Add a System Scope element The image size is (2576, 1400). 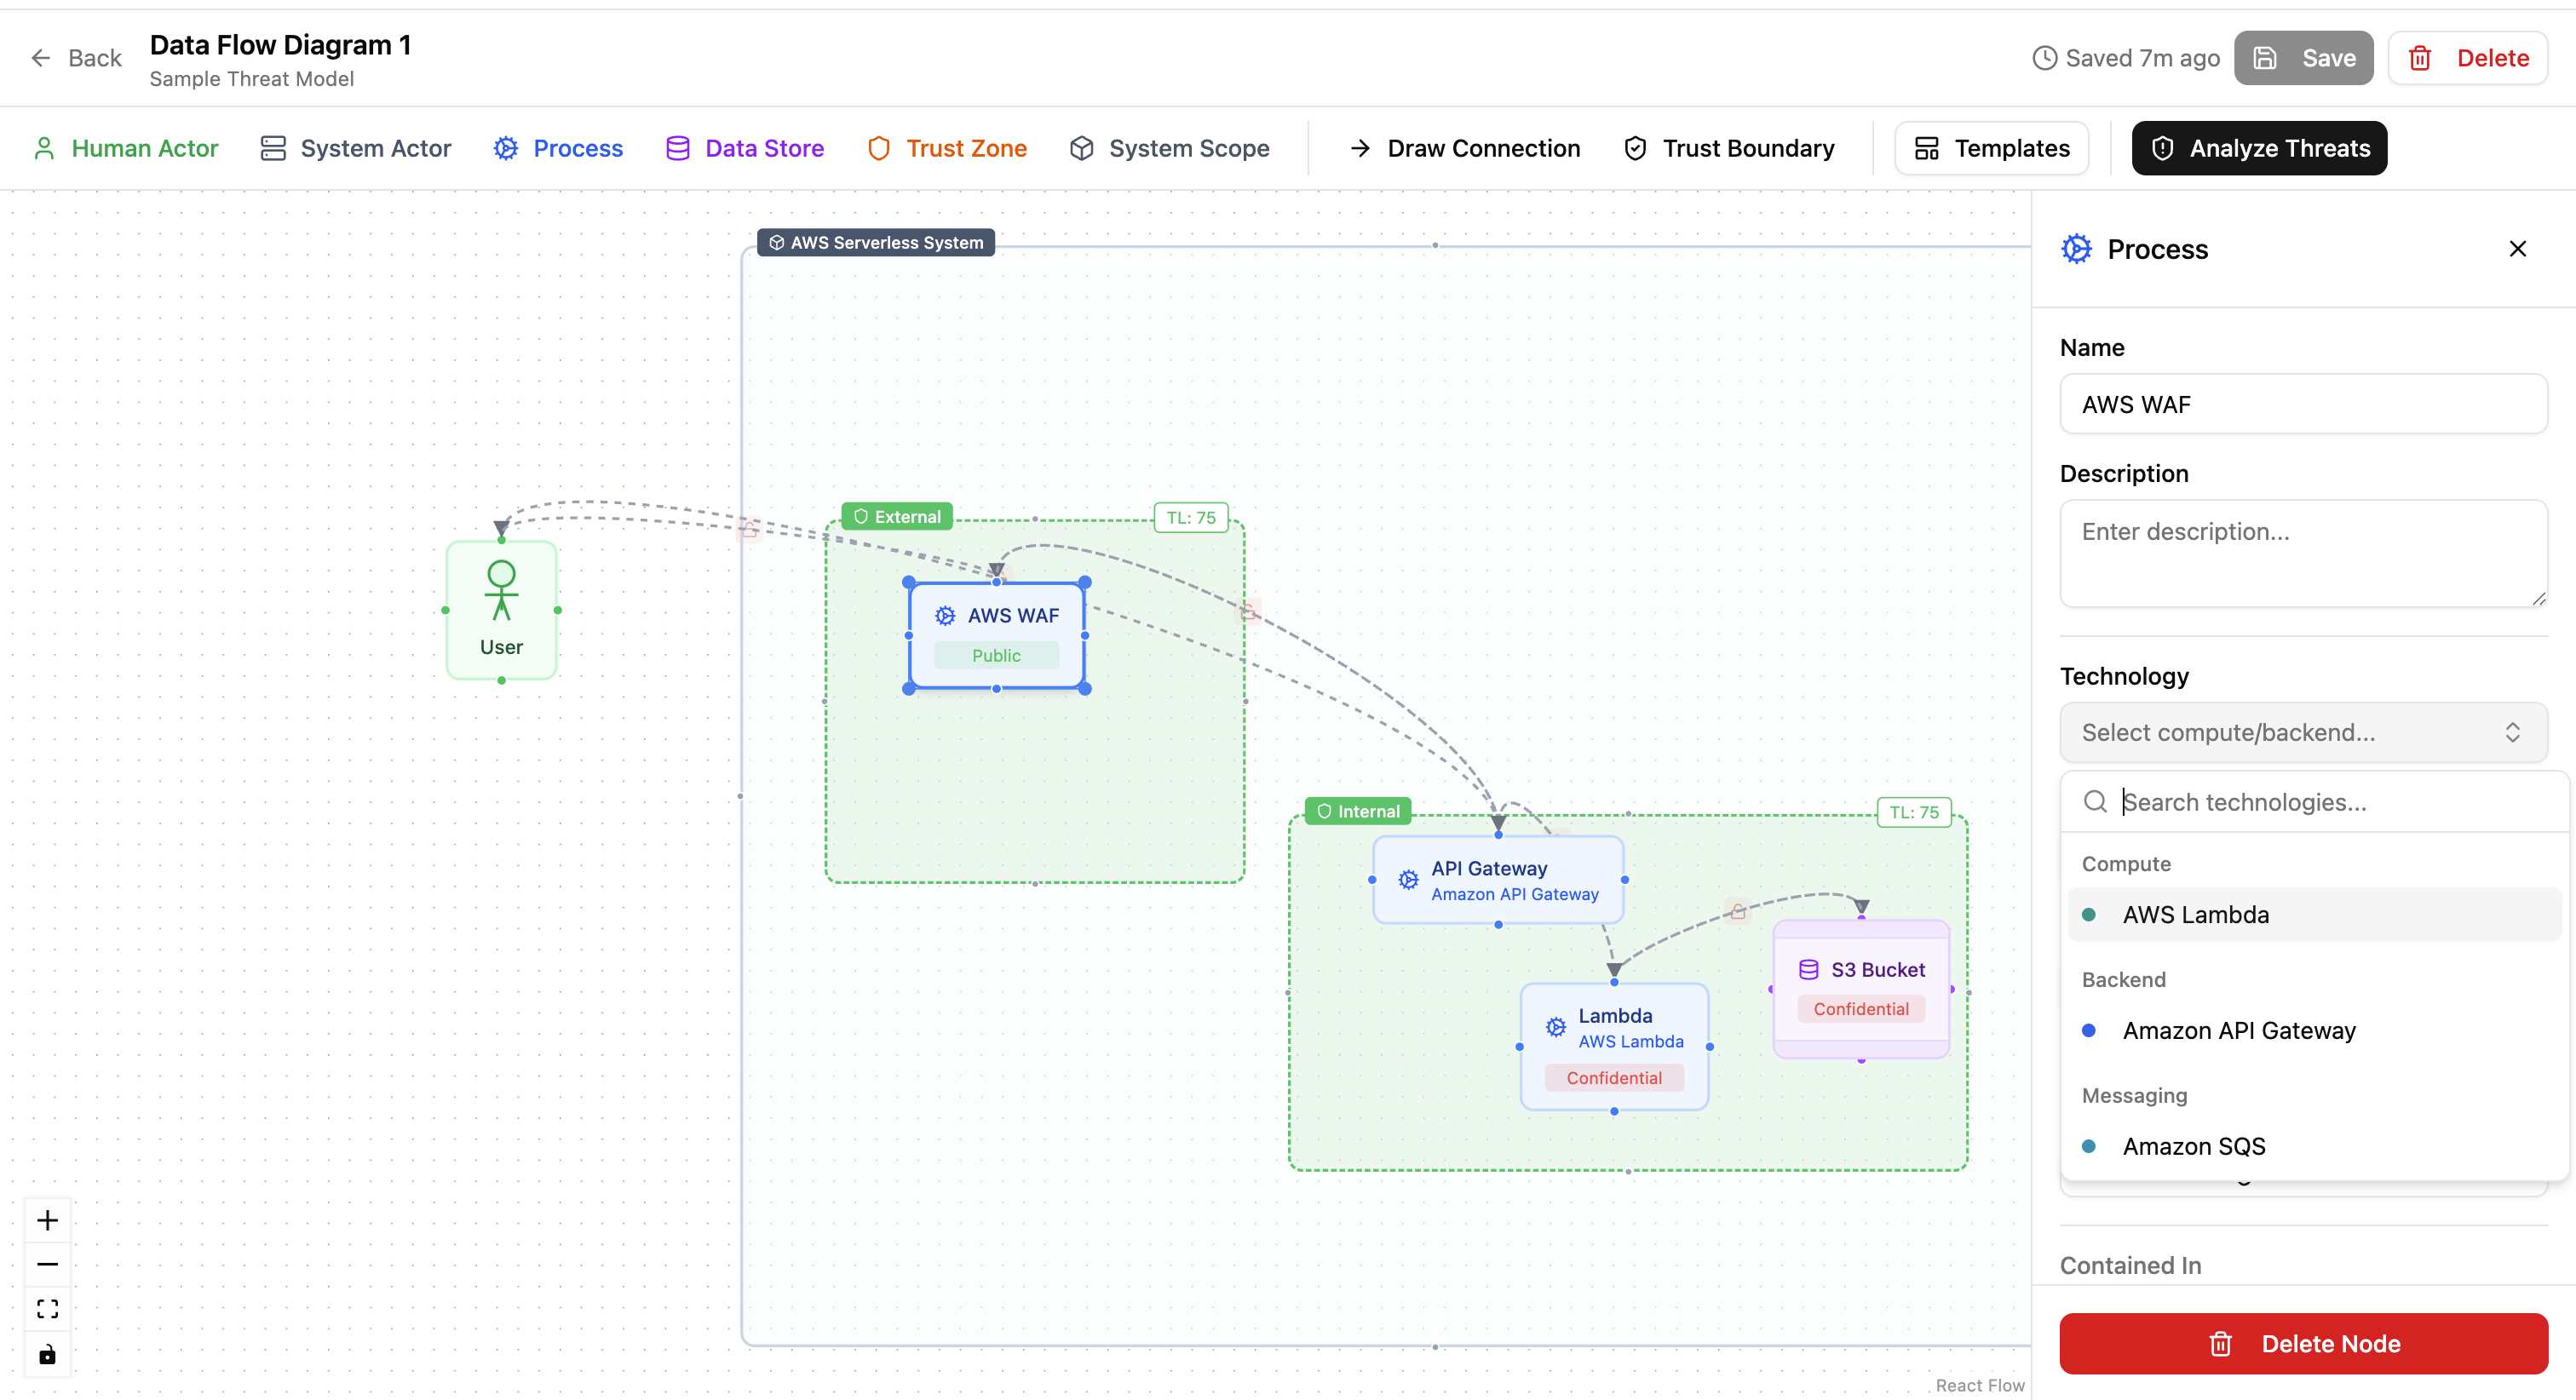coord(1169,148)
